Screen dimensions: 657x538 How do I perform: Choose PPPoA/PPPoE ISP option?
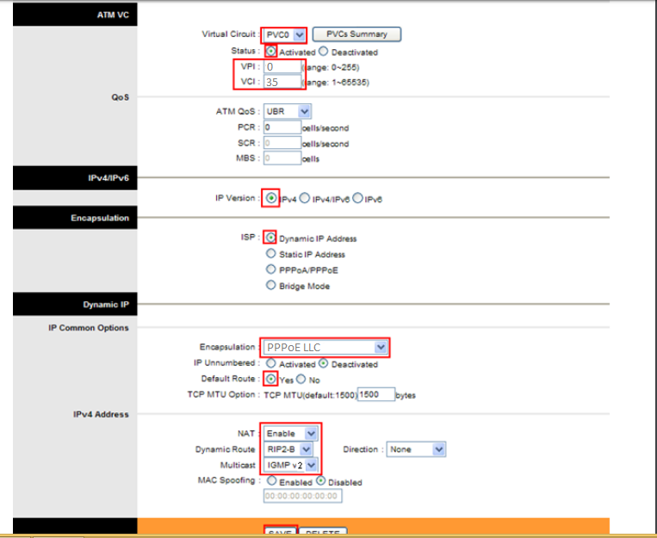pyautogui.click(x=270, y=269)
